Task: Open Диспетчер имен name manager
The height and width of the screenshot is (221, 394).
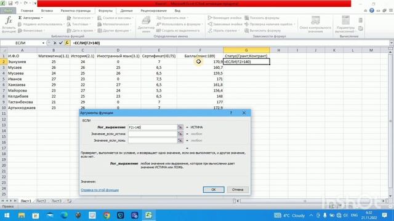Action: (x=146, y=25)
